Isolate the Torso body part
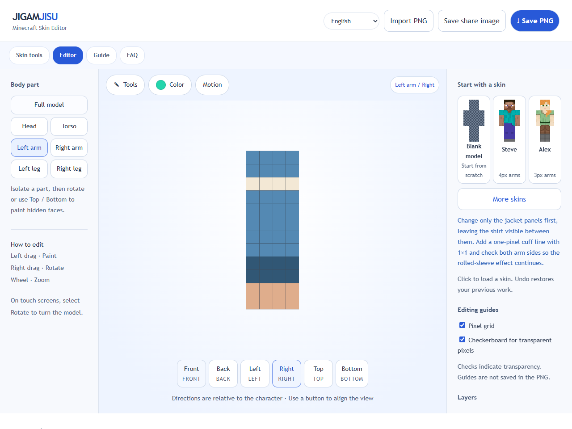This screenshot has height=429, width=572. (69, 126)
